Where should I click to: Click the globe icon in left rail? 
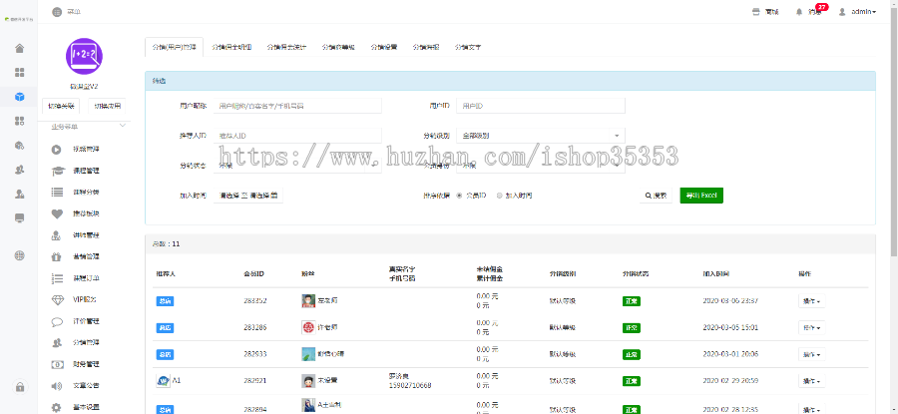pos(20,254)
